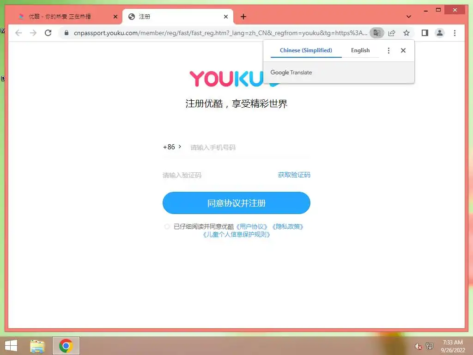Switch to the 优酷 tab
This screenshot has width=473, height=355.
coord(66,17)
